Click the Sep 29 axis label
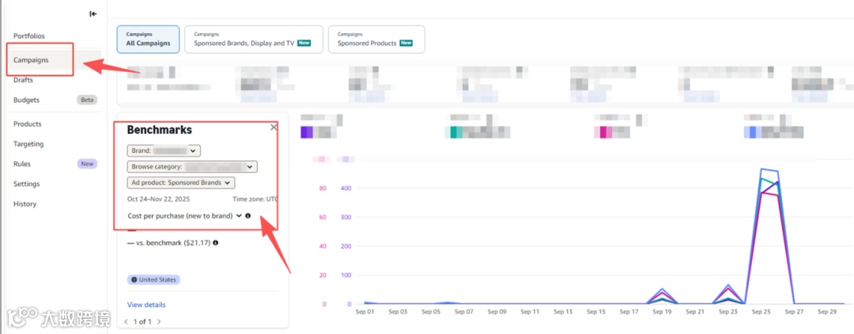 coord(827,312)
